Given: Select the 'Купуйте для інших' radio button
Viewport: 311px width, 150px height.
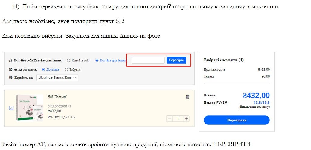Looking at the screenshot, I should pyautogui.click(x=97, y=60).
